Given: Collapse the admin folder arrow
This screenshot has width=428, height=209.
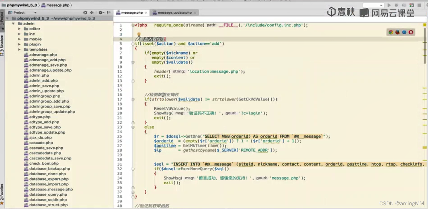Looking at the screenshot, I should tap(13, 24).
